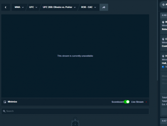The width and height of the screenshot is (167, 126).
Task: Click the Minimize window icon
Action: pos(5,102)
